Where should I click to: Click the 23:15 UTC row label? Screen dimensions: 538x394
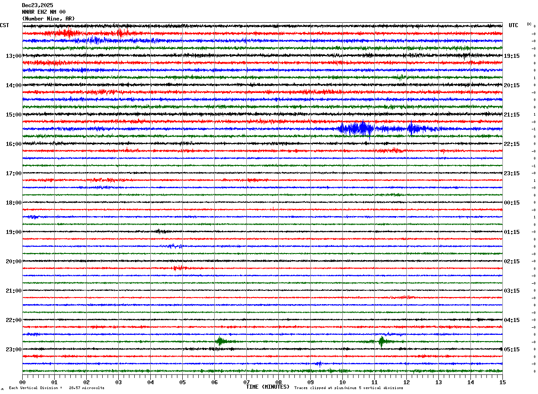[x=512, y=173]
